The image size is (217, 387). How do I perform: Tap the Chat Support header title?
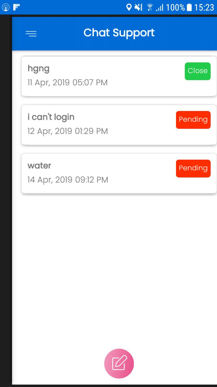(x=119, y=33)
